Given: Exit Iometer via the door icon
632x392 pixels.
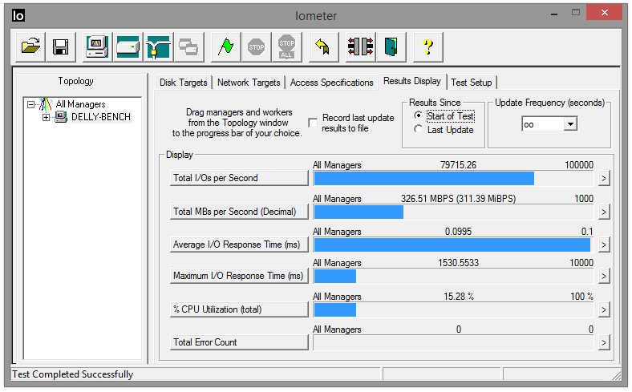Looking at the screenshot, I should click(x=391, y=47).
